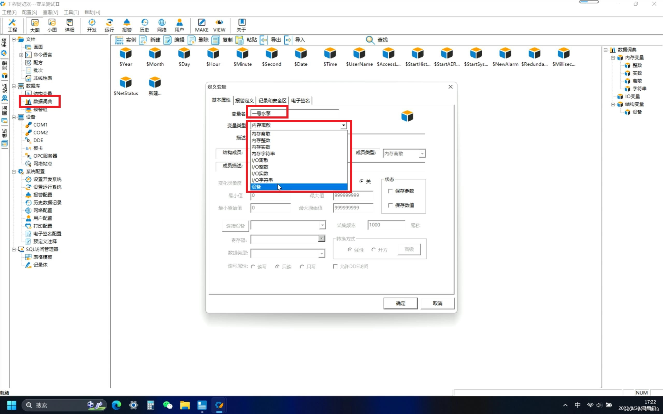This screenshot has width=663, height=414.
Task: Collapse the 设备 tree node
Action: click(x=14, y=117)
